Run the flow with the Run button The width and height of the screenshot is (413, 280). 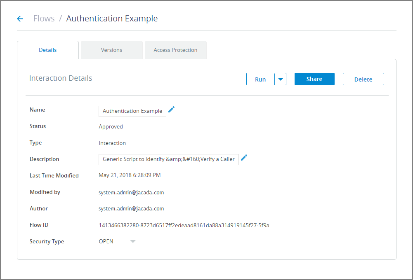pyautogui.click(x=260, y=79)
